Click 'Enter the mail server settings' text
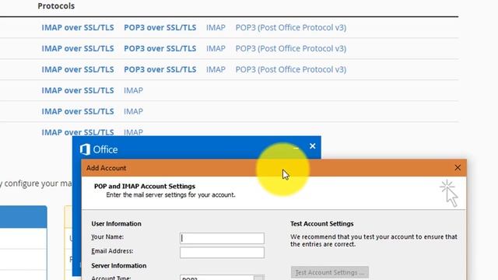This screenshot has height=280, width=498. pos(170,195)
